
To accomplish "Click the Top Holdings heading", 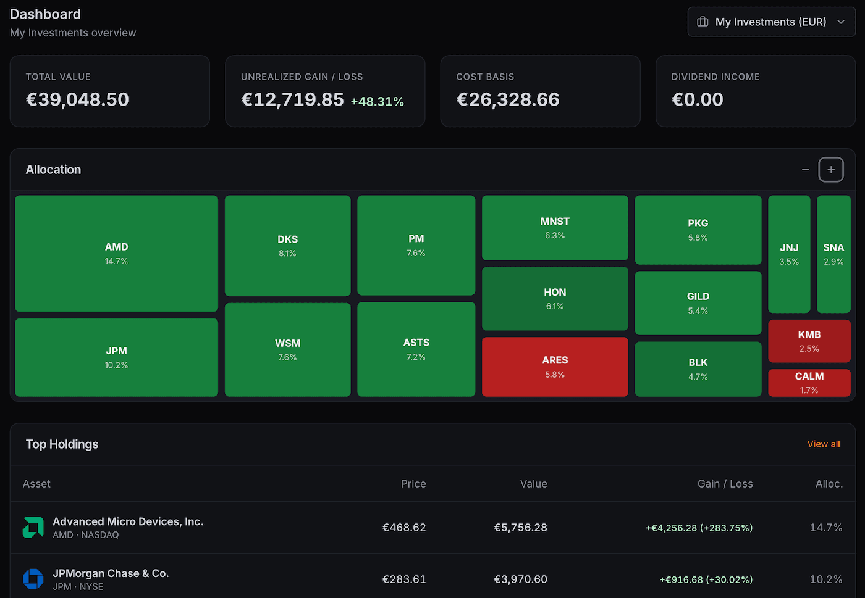I will [x=62, y=444].
